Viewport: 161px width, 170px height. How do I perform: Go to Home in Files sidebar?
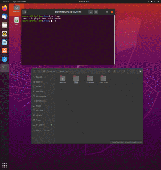click(x=43, y=87)
